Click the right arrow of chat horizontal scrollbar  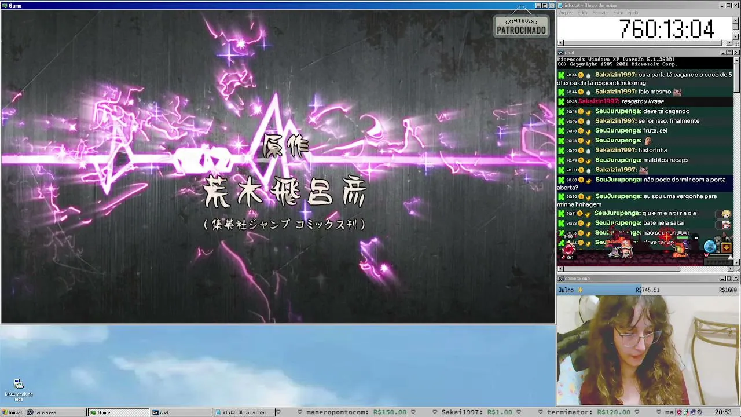pos(729,269)
